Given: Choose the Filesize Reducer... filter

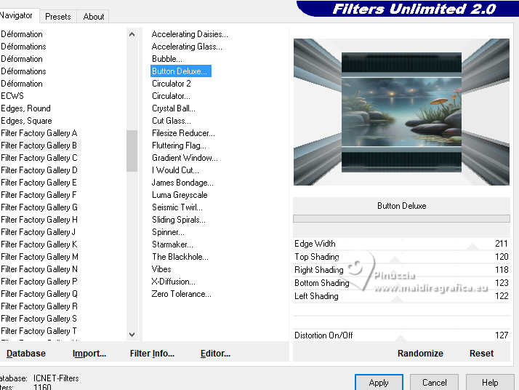Looking at the screenshot, I should 183,133.
